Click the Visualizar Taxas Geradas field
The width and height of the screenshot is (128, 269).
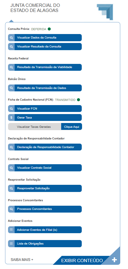35,127
